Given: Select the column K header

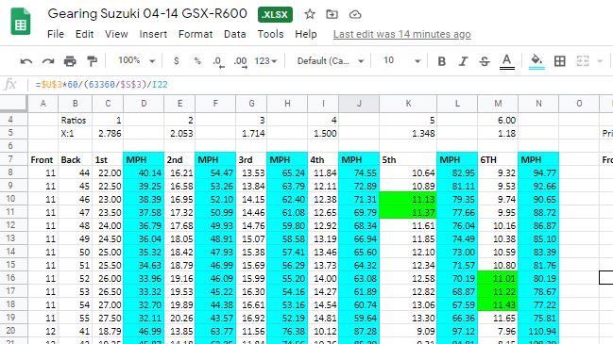Looking at the screenshot, I should (408, 104).
